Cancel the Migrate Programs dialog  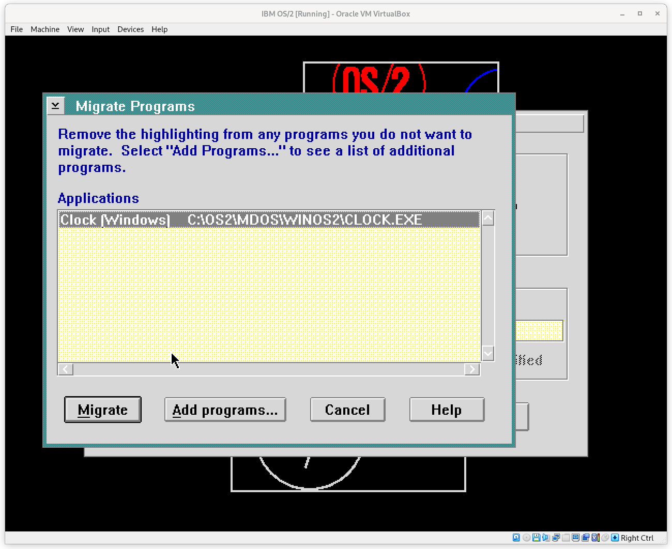(x=347, y=410)
